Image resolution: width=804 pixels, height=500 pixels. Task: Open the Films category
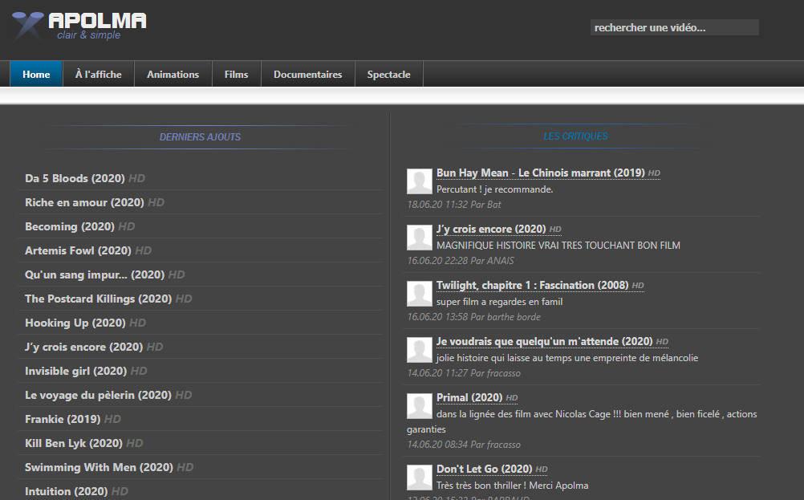click(237, 75)
